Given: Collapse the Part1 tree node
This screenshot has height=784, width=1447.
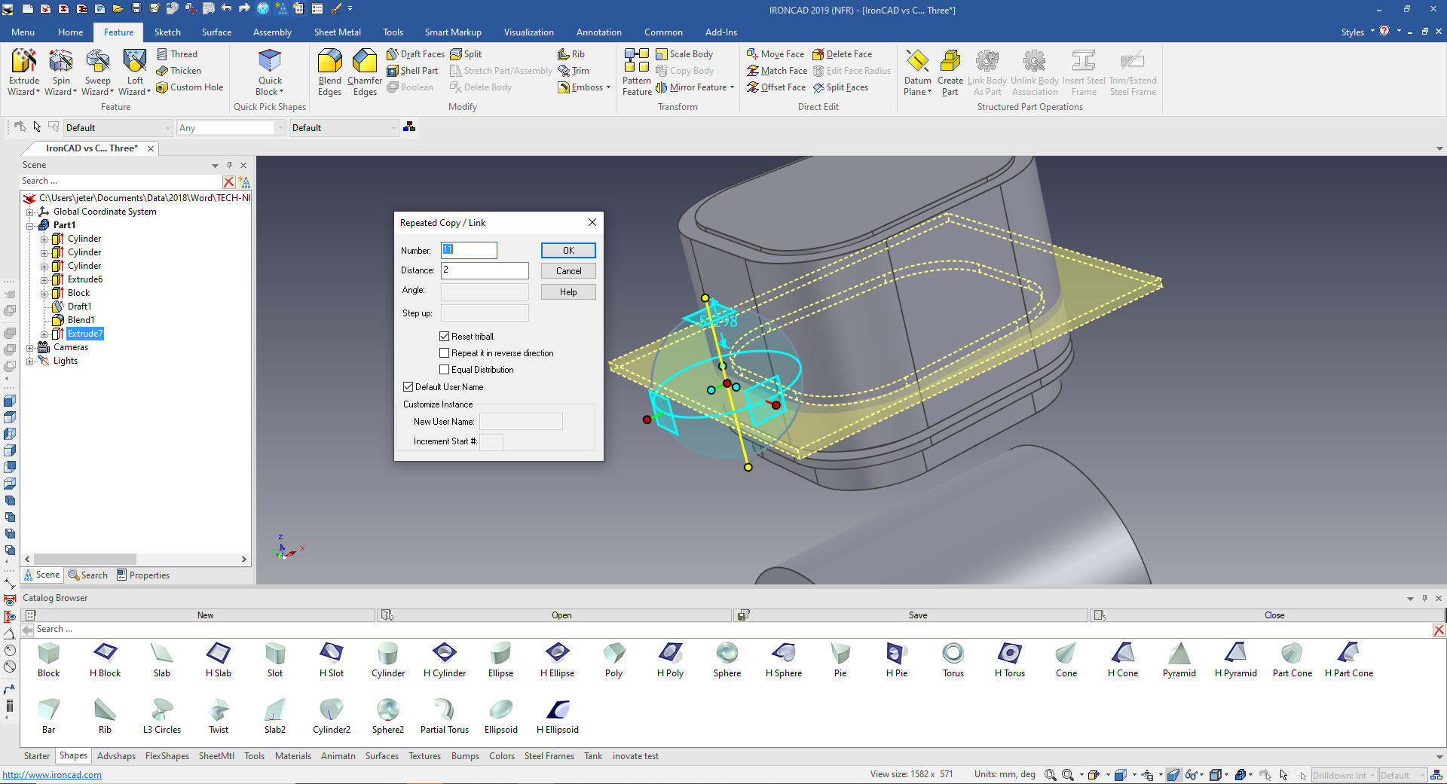Looking at the screenshot, I should 30,225.
